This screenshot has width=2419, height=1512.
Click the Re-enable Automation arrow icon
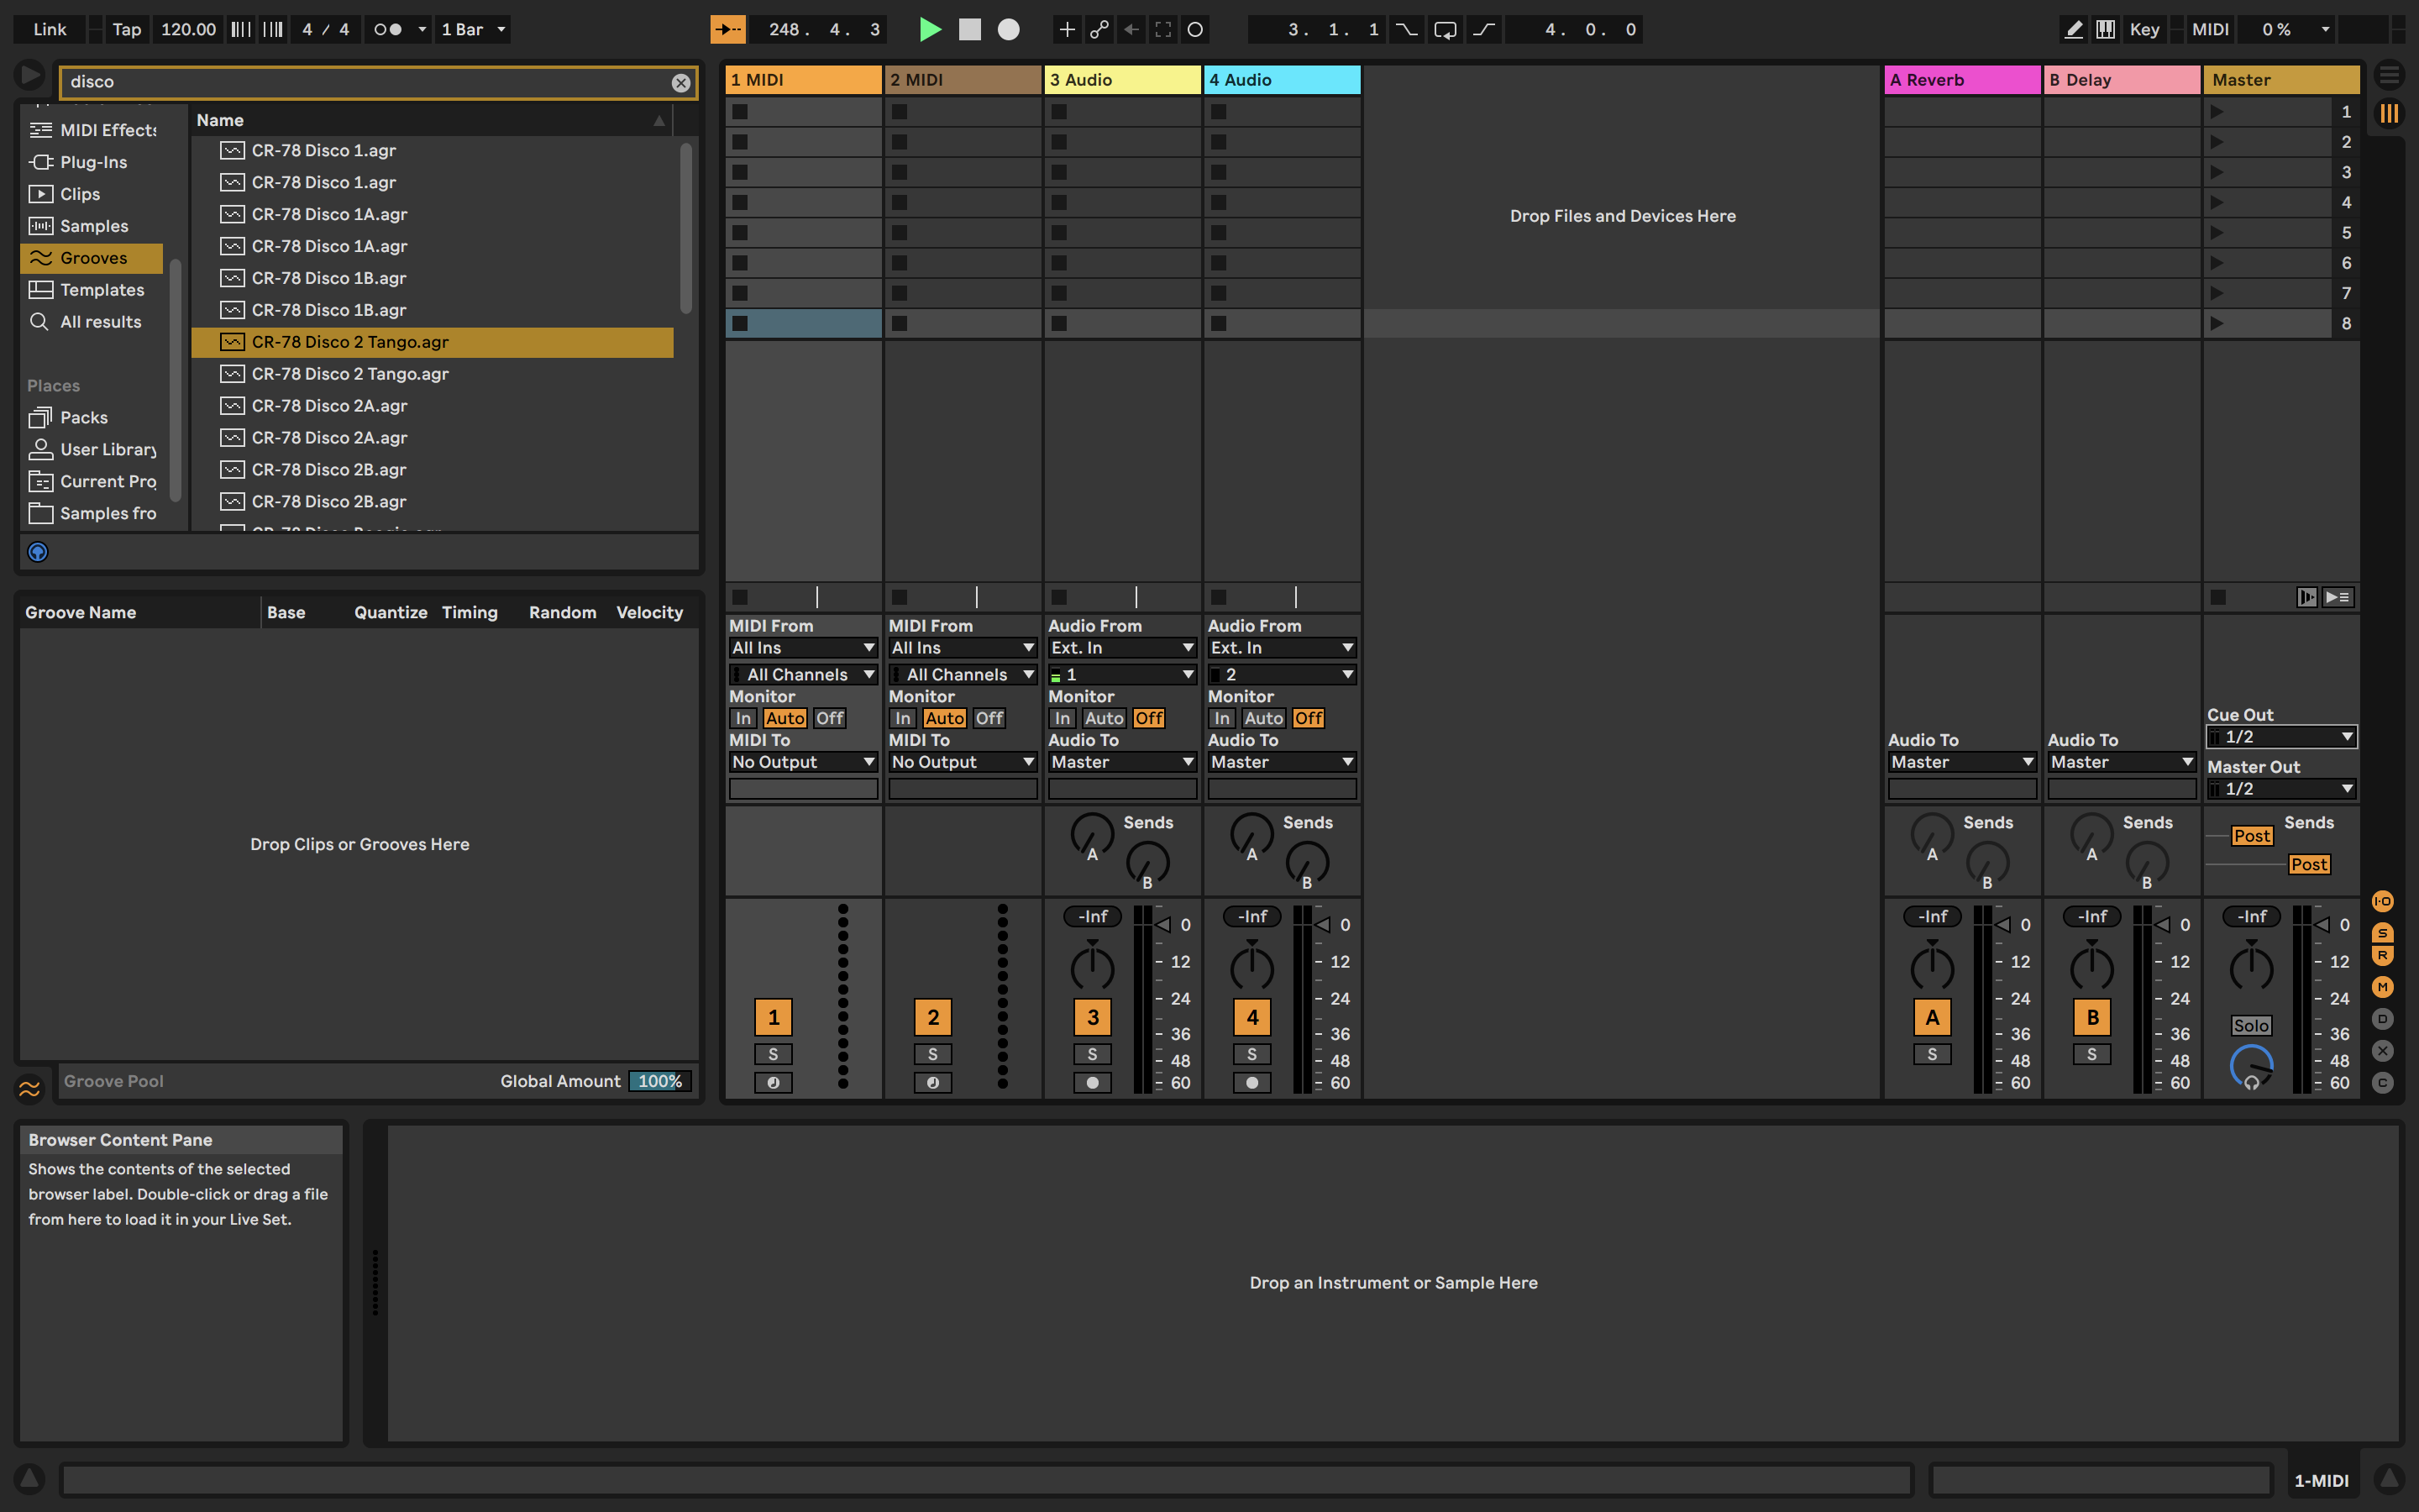pyautogui.click(x=1131, y=29)
